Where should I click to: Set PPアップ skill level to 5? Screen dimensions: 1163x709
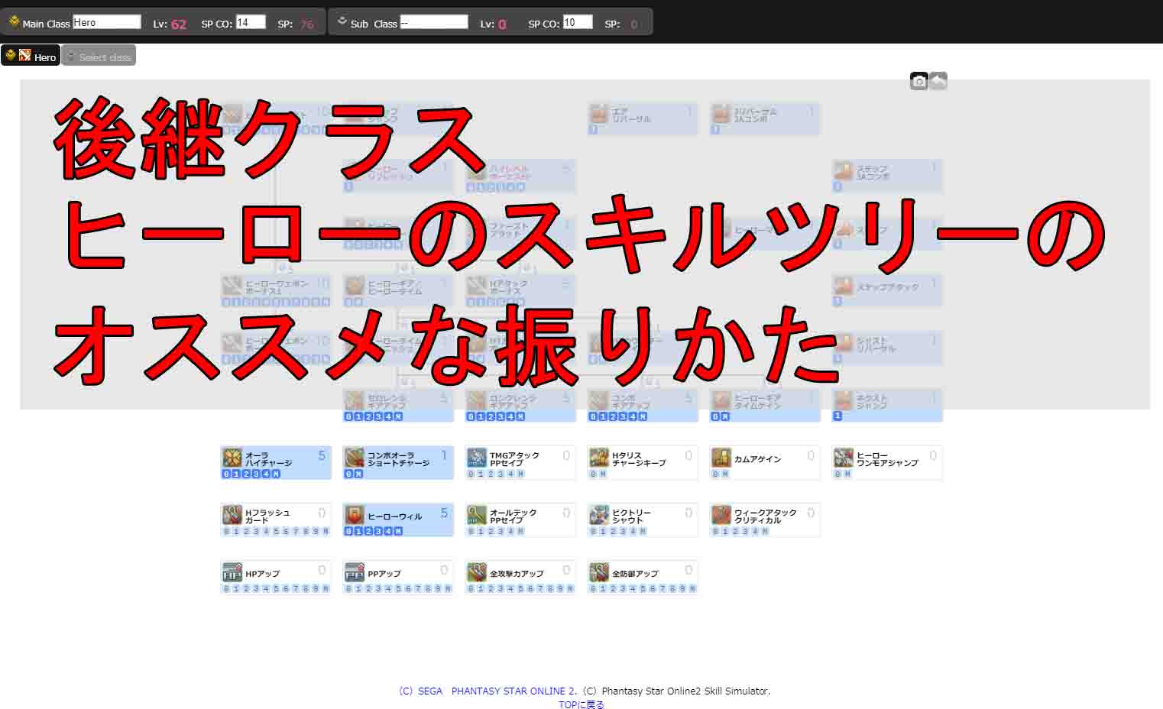[x=399, y=589]
